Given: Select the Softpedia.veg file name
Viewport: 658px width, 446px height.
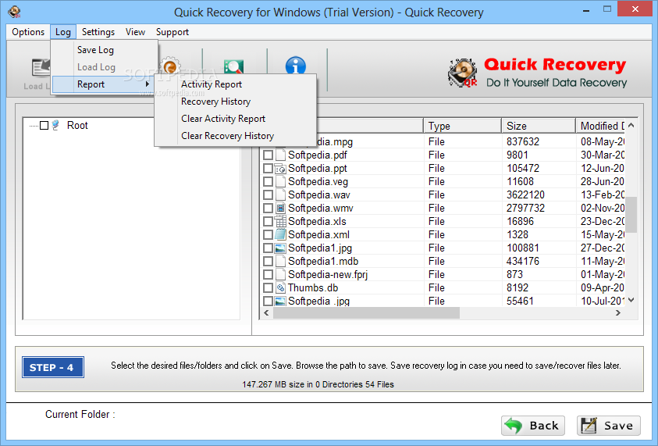Looking at the screenshot, I should (x=318, y=182).
